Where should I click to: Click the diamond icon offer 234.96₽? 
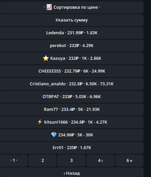pos(72,135)
